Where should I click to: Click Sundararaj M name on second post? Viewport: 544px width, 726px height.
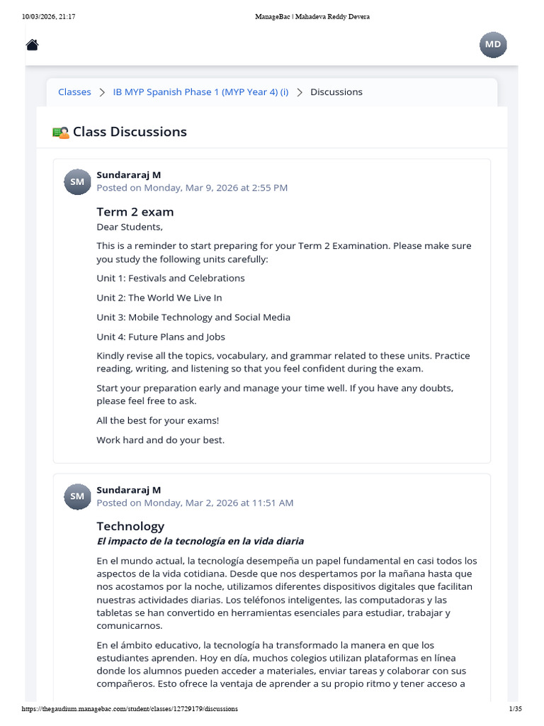click(x=129, y=490)
